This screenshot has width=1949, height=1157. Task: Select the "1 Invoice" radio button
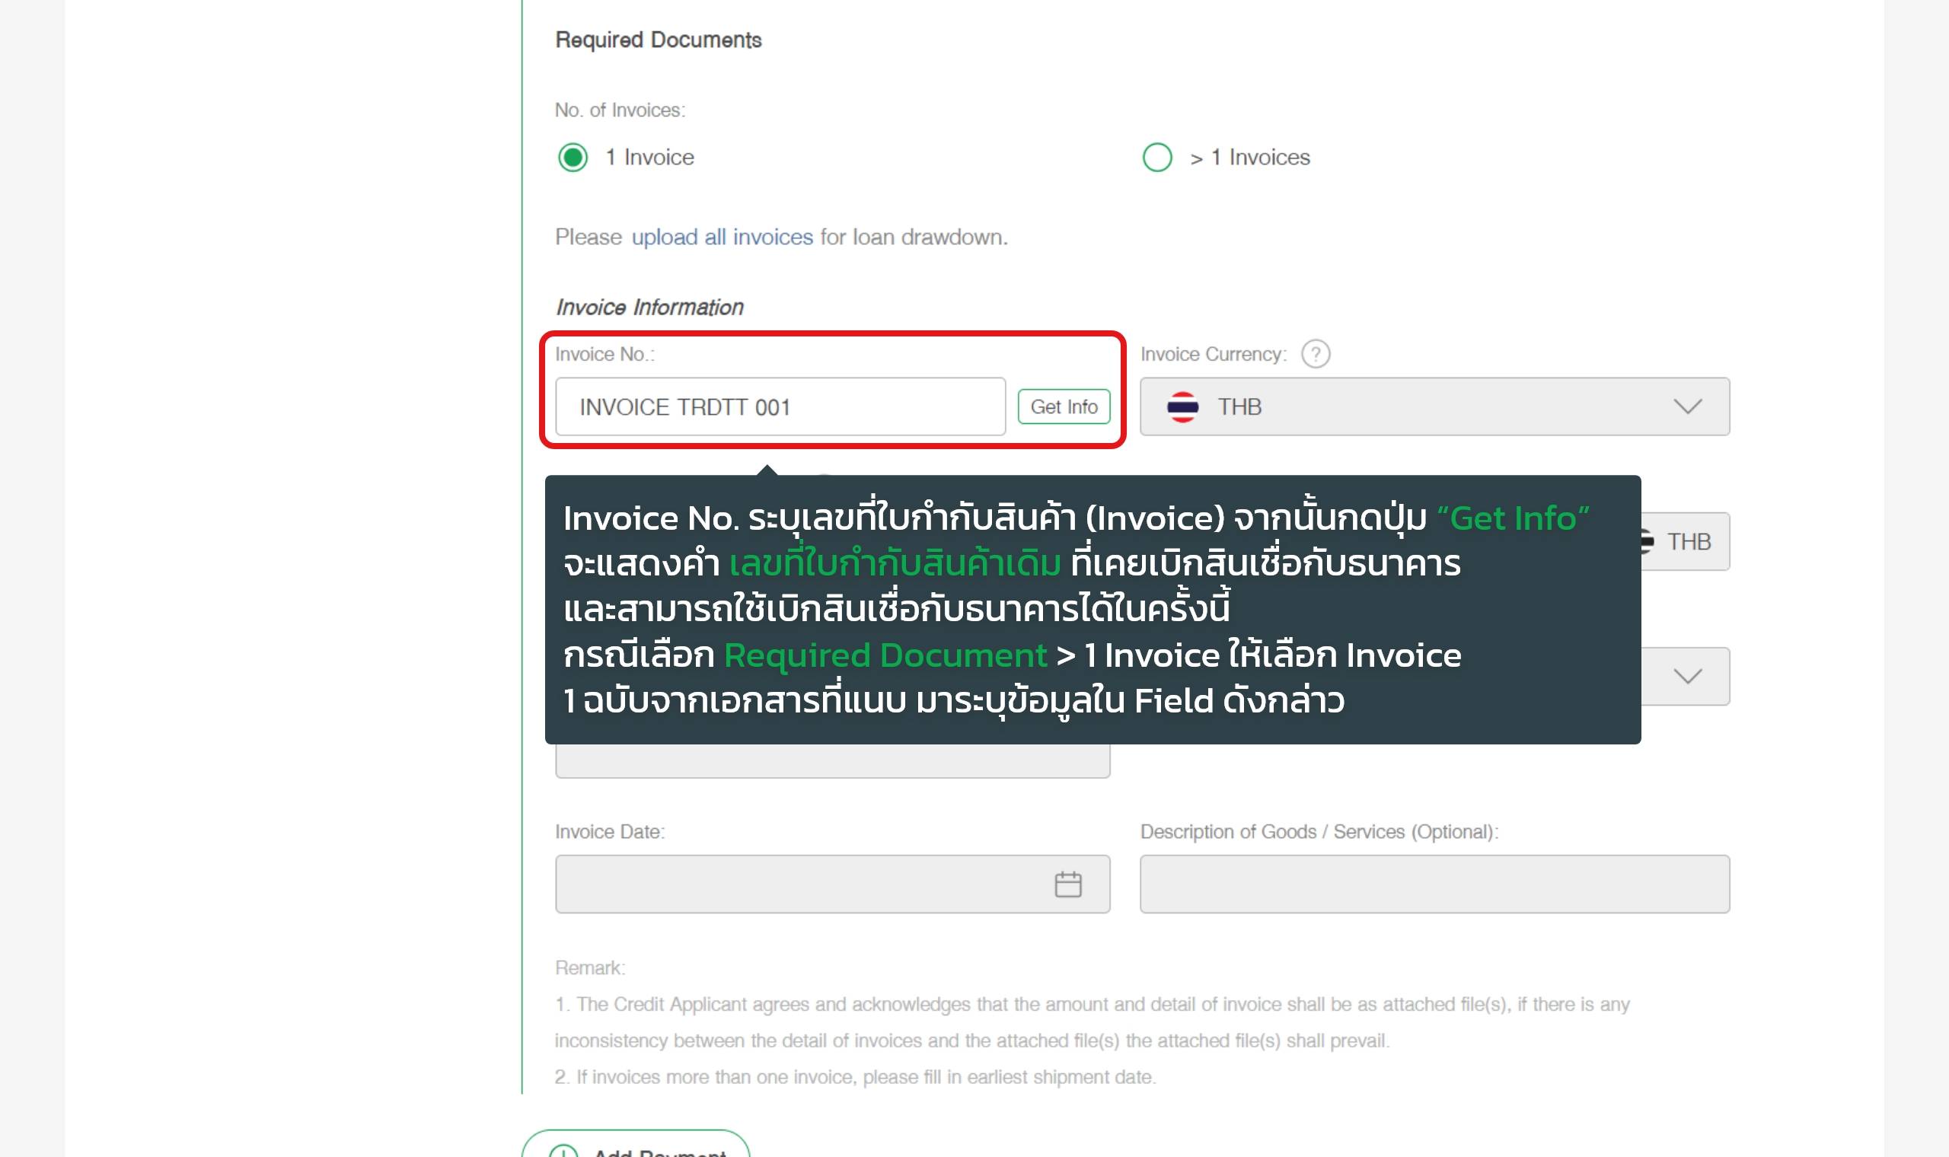(x=573, y=158)
